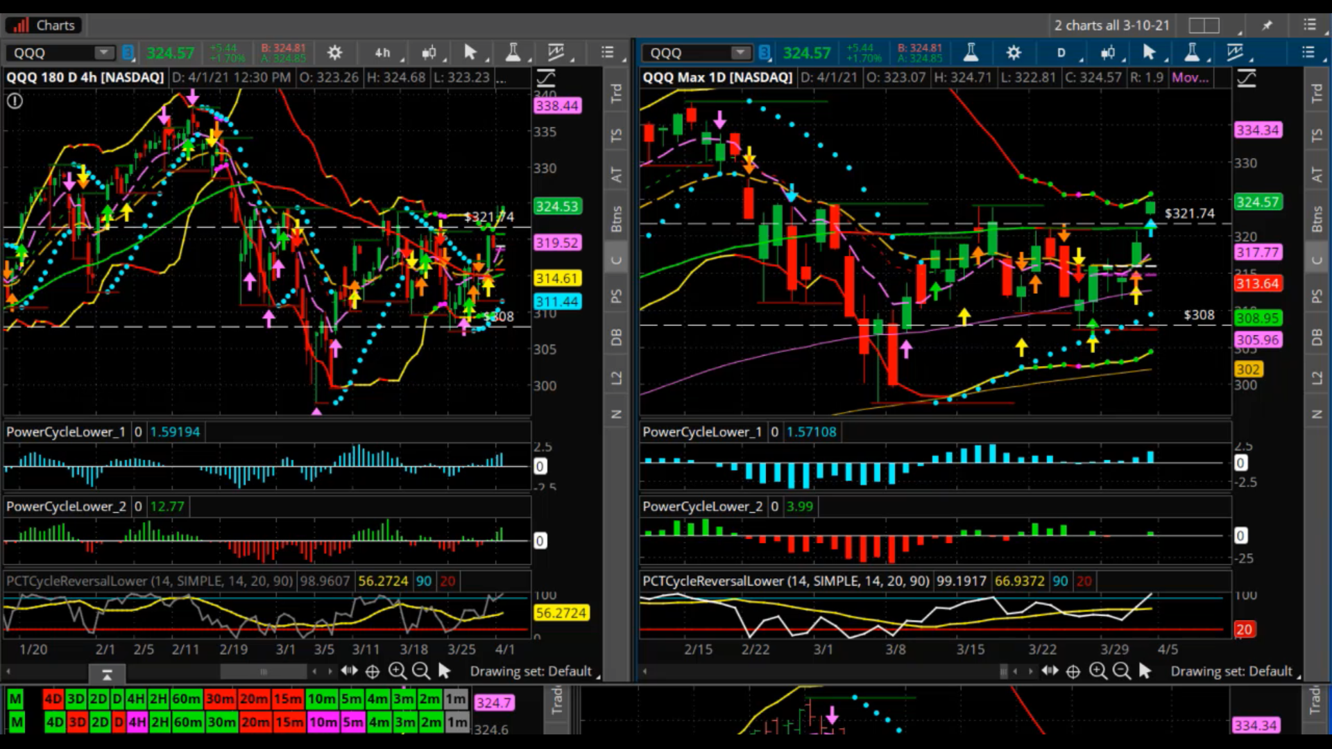Viewport: 1332px width, 749px height.
Task: Open TS side tab of left chart
Action: click(616, 135)
